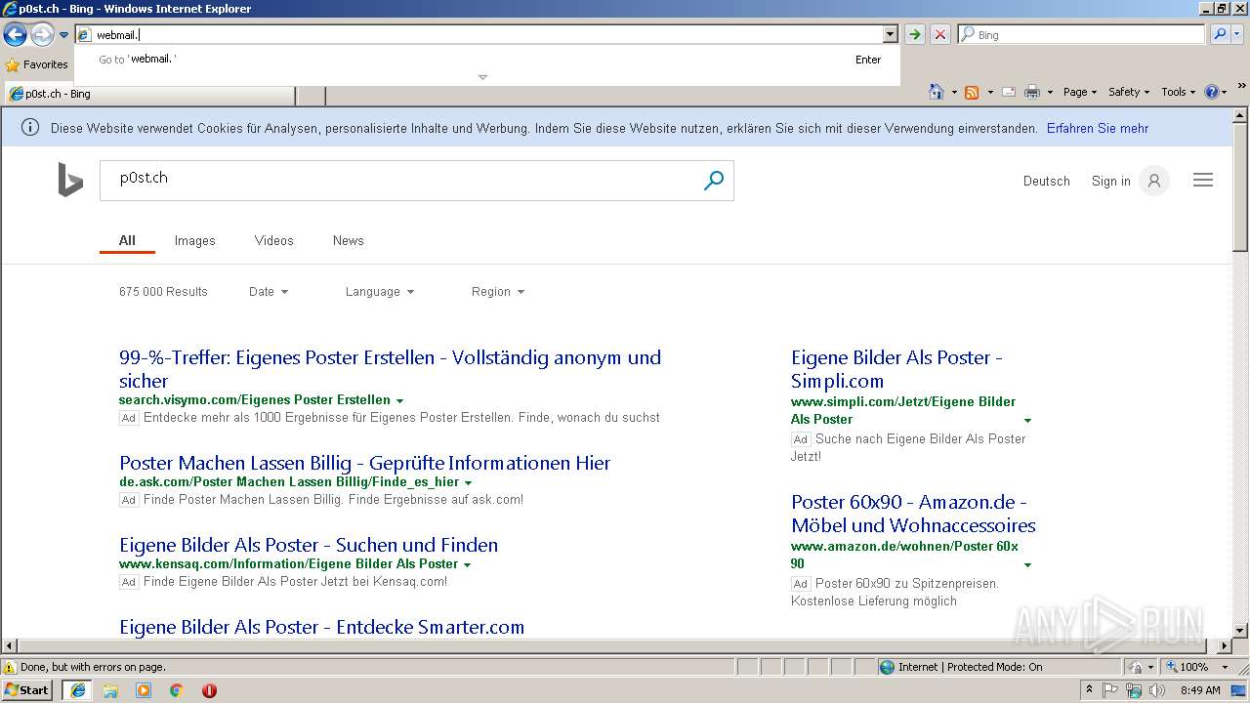
Task: Expand the autocomplete suggestion list chevron
Action: [482, 77]
